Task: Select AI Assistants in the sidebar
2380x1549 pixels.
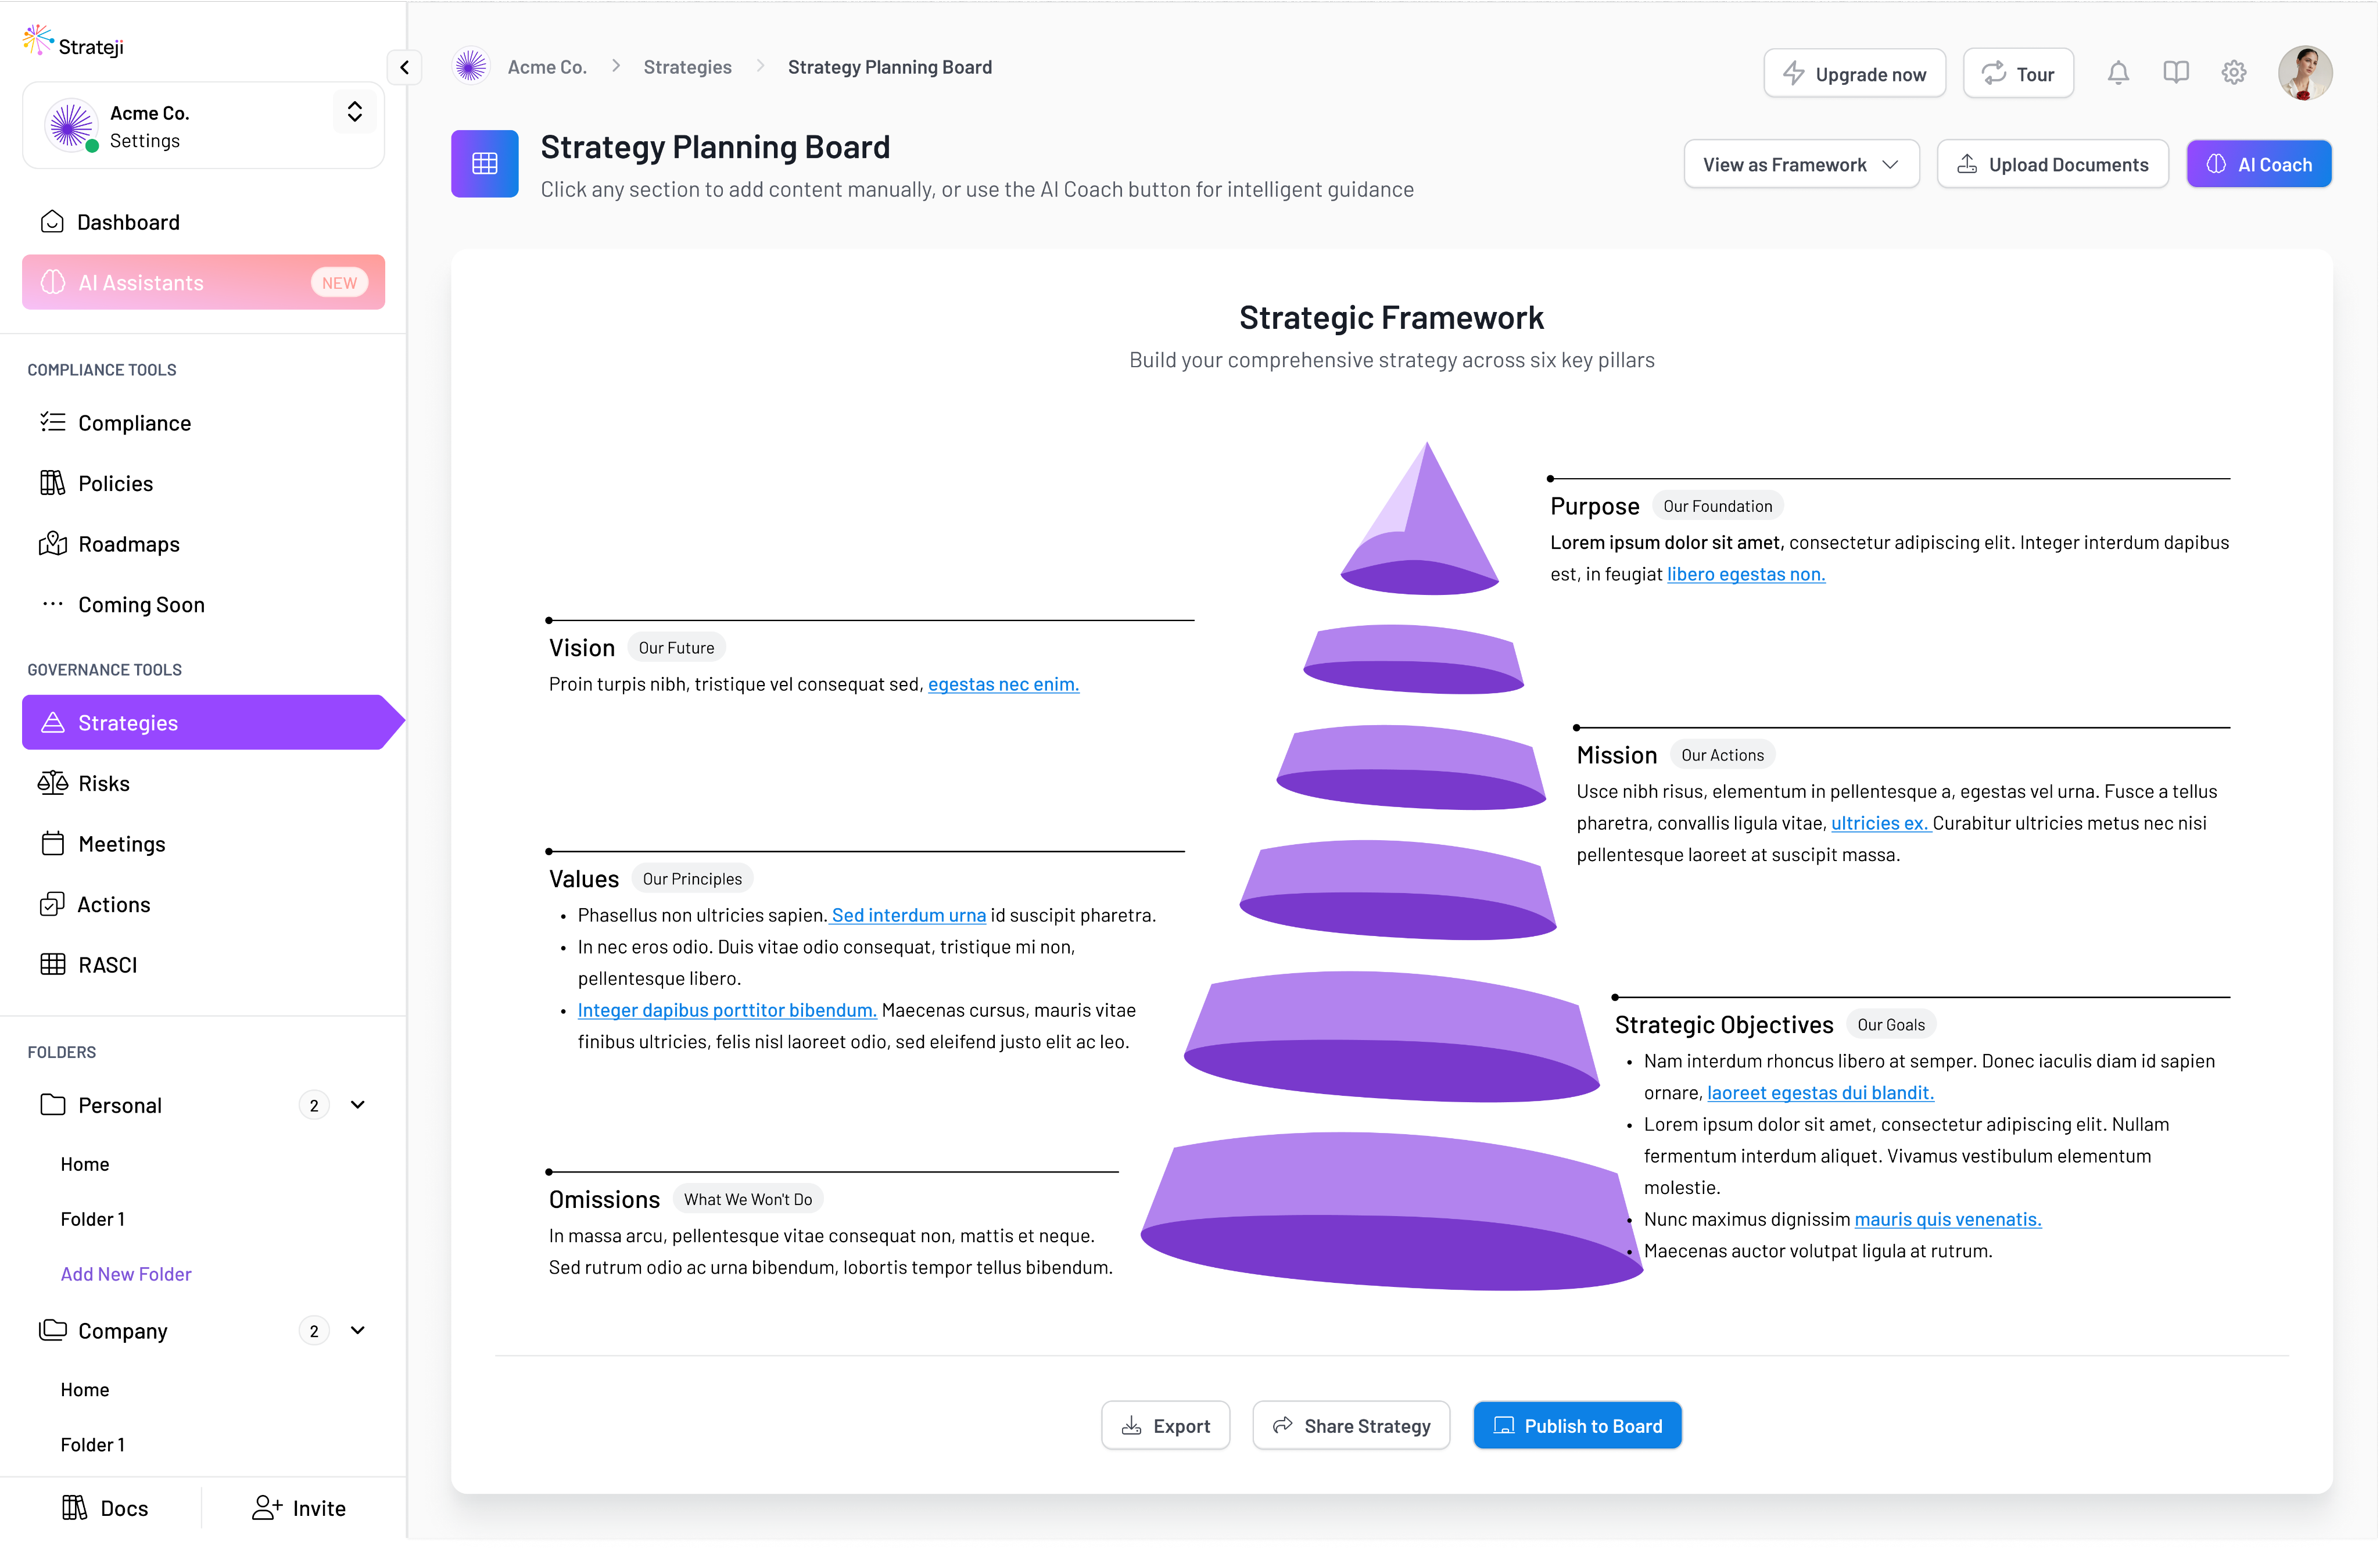Action: point(203,283)
